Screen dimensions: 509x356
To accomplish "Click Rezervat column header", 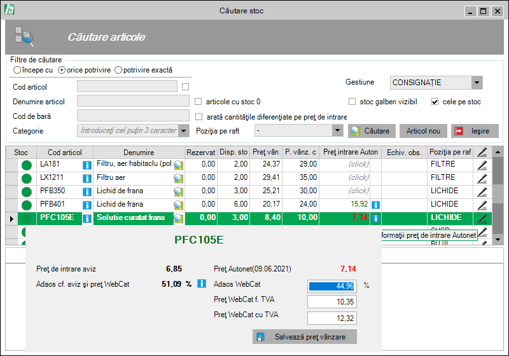I will tap(201, 152).
